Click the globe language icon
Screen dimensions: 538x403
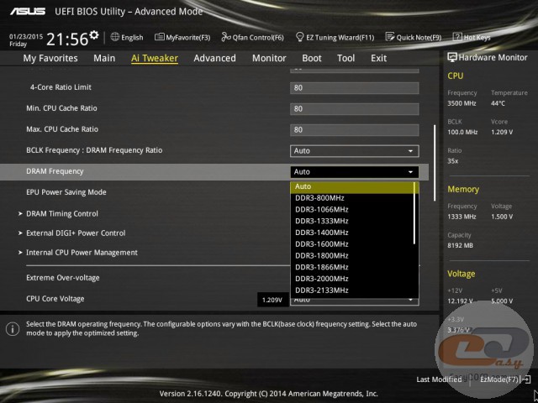coord(115,37)
